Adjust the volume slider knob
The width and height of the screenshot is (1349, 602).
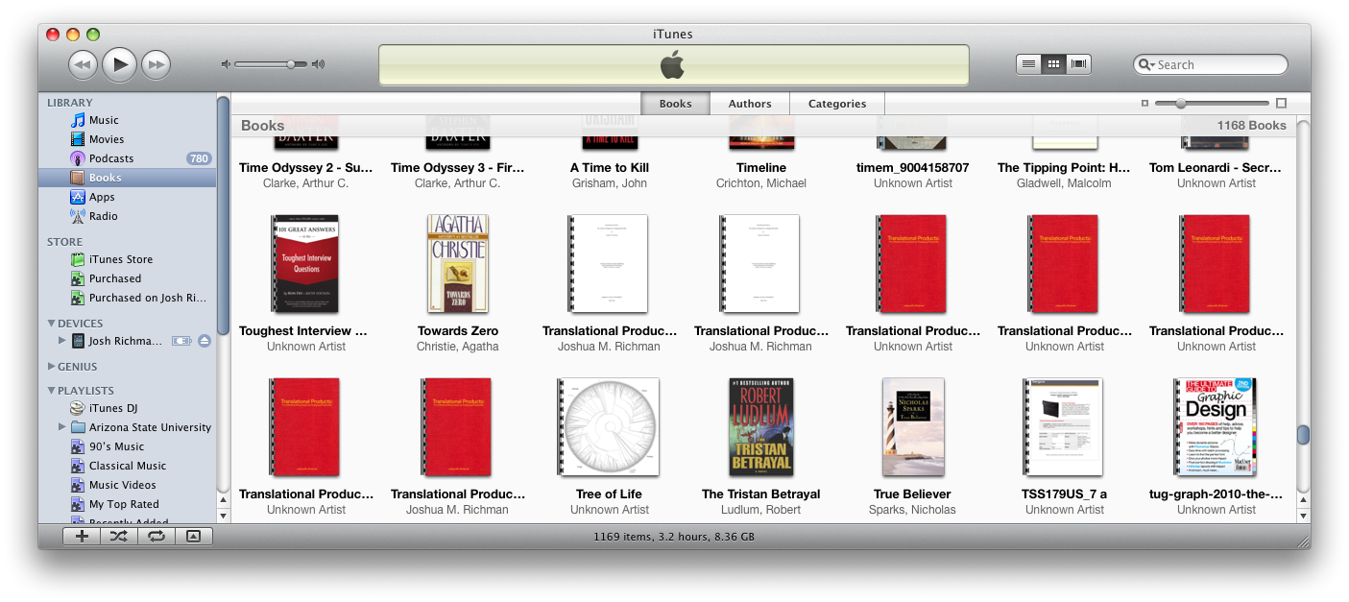tap(291, 64)
